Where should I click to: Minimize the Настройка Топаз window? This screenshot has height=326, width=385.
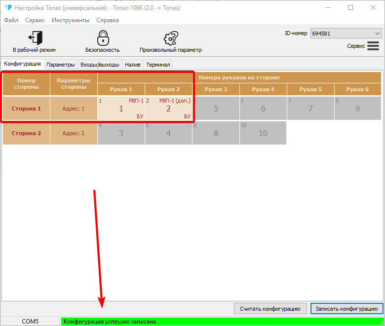click(x=328, y=7)
